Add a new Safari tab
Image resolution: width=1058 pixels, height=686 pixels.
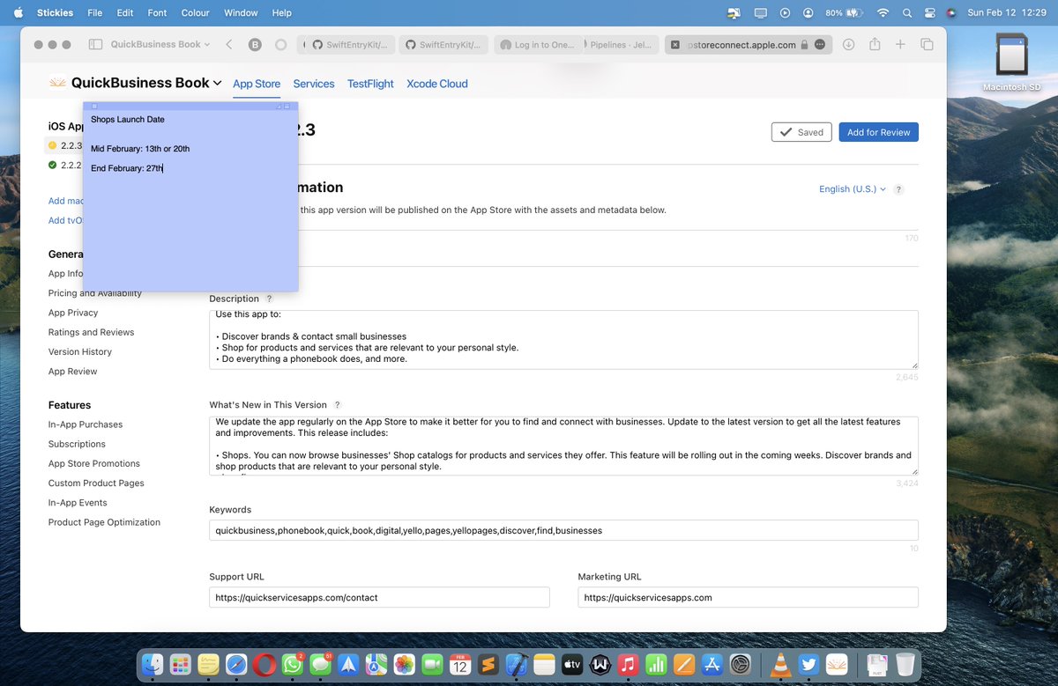tap(900, 44)
